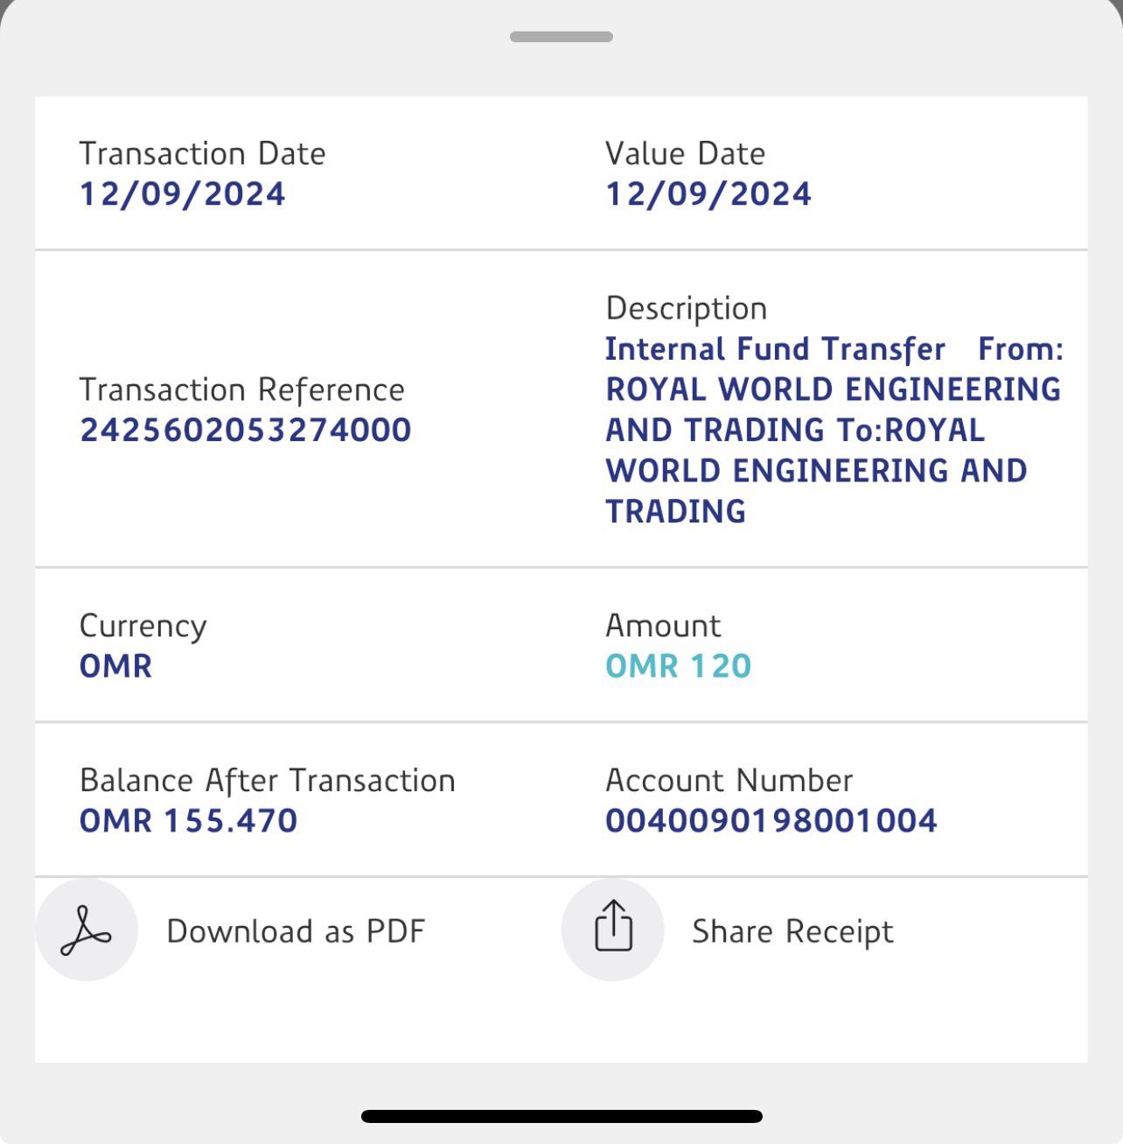
Task: Tap the share receipt arrow icon
Action: [x=613, y=929]
